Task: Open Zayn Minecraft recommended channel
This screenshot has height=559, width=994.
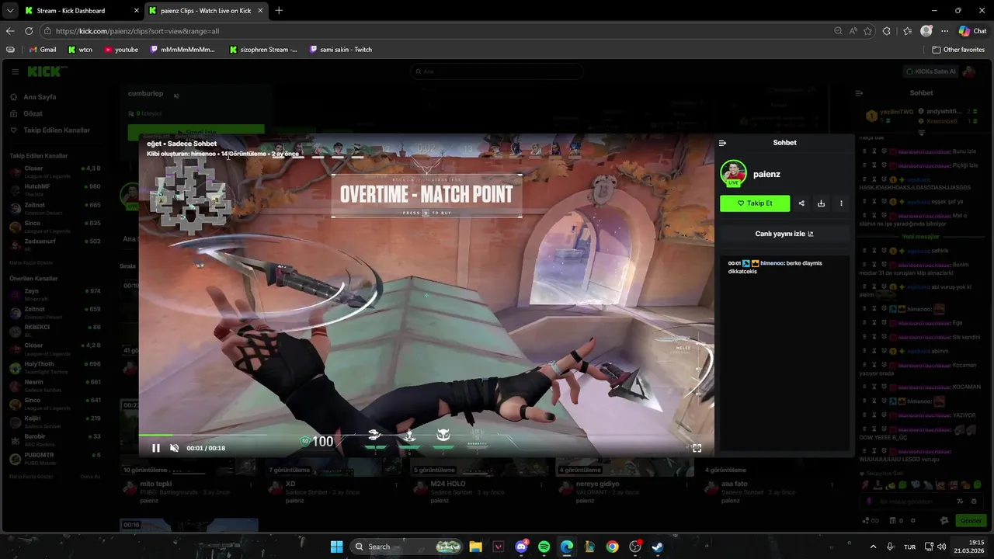Action: pyautogui.click(x=54, y=293)
